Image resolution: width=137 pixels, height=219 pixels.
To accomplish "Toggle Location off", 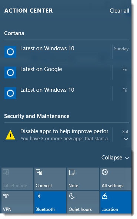I will [116, 202].
